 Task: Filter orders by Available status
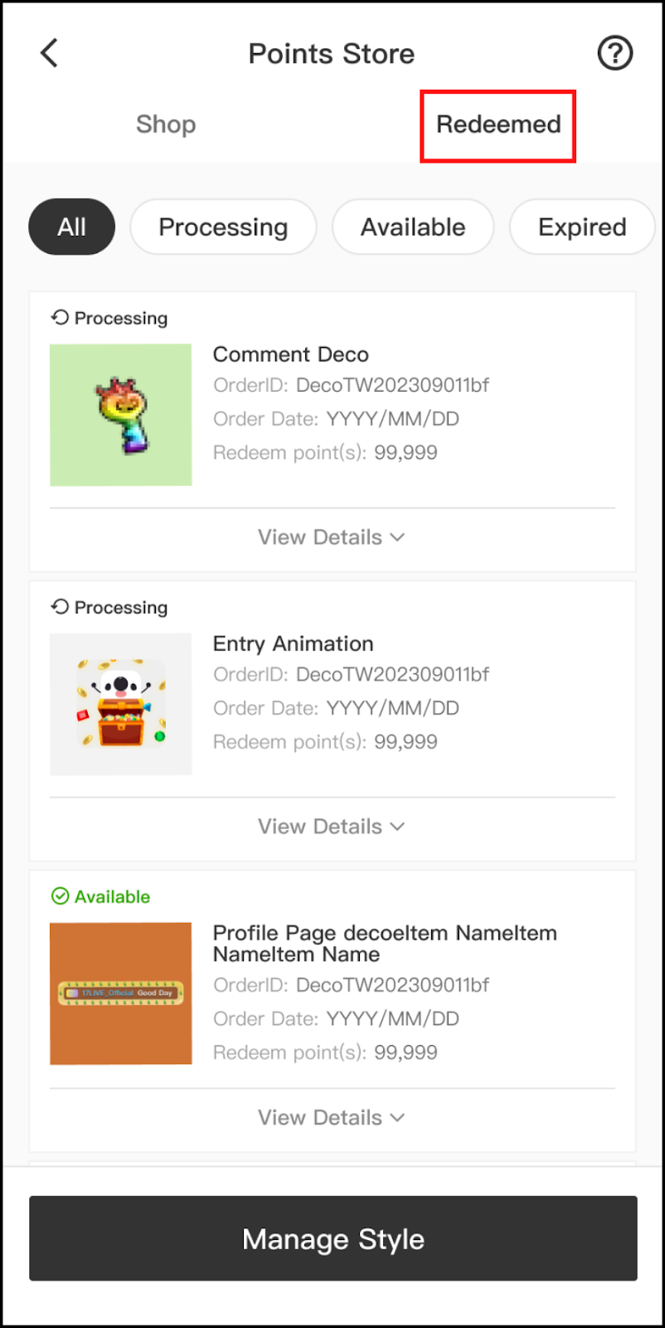pyautogui.click(x=413, y=227)
